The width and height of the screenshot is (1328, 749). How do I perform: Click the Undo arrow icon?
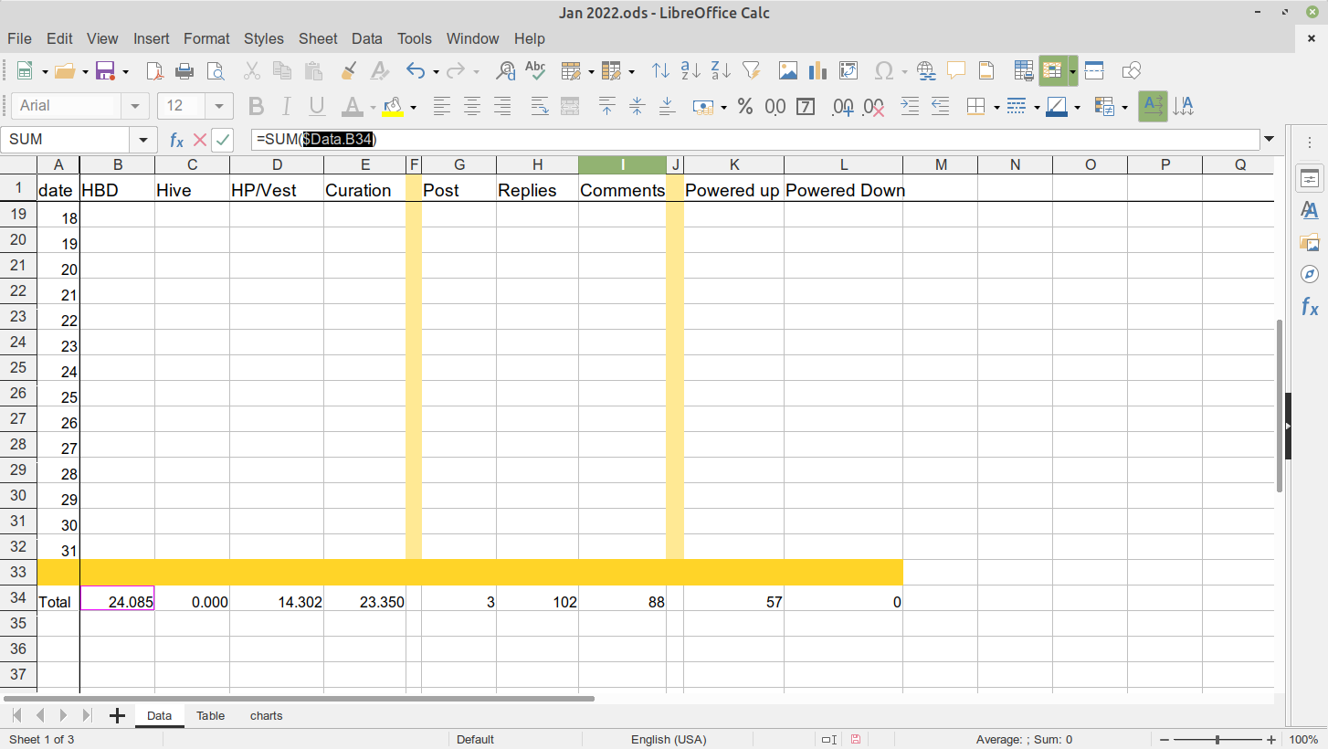(x=416, y=71)
